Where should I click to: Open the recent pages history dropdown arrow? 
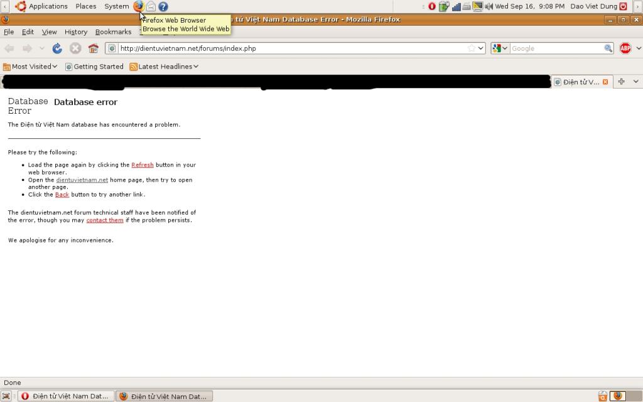coord(42,48)
